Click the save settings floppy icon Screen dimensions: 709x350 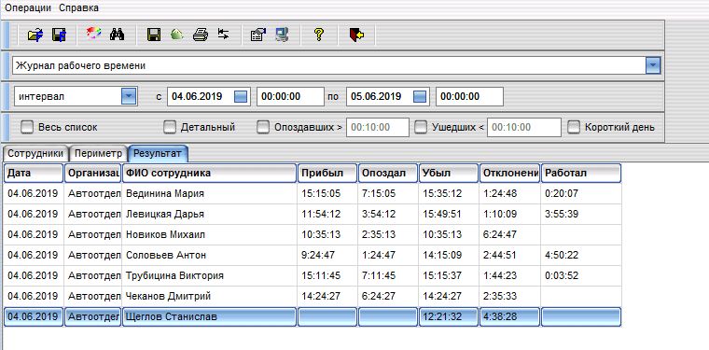click(59, 35)
